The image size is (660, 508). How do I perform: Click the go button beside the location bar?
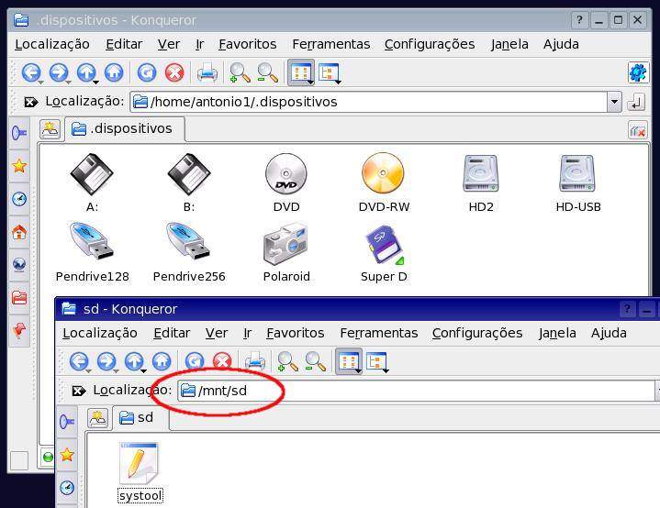636,102
